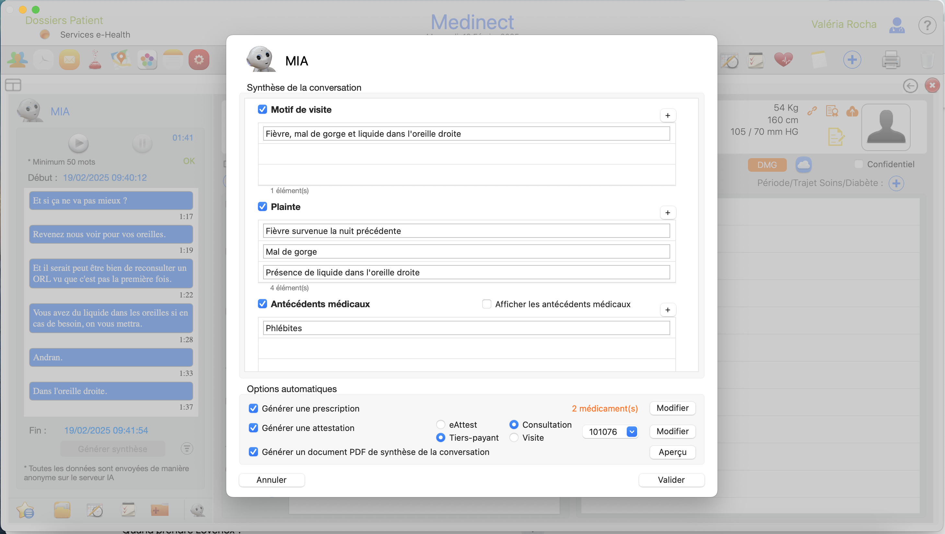Click the heart monitor icon in toolbar

(x=783, y=60)
